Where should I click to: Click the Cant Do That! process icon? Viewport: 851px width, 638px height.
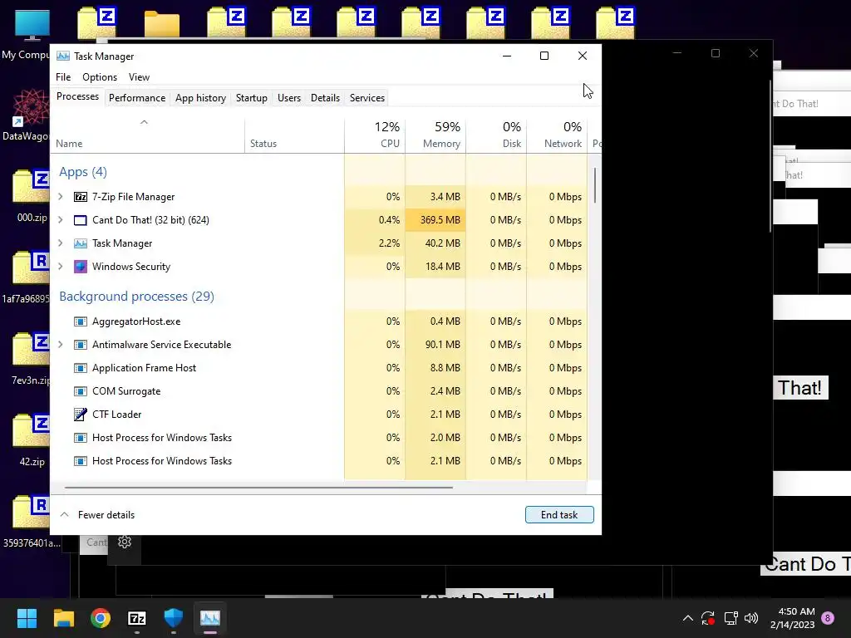point(81,220)
